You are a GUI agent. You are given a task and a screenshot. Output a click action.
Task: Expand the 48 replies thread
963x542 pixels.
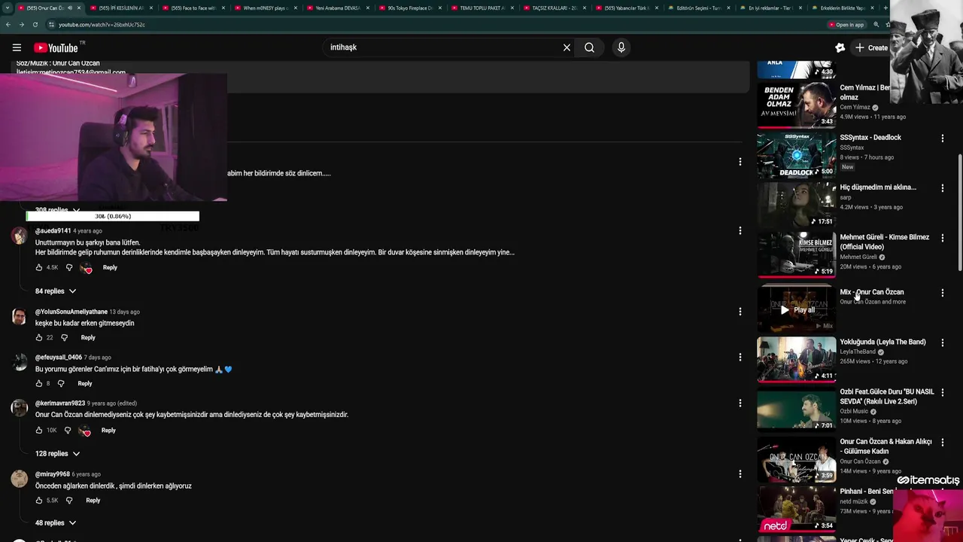[56, 523]
